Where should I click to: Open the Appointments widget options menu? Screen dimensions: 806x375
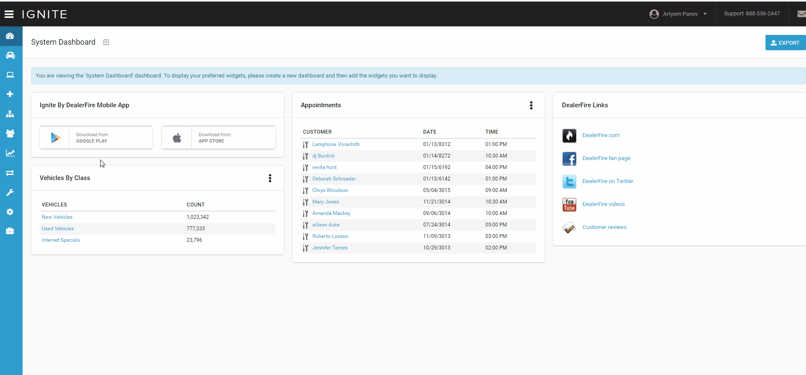pos(531,106)
